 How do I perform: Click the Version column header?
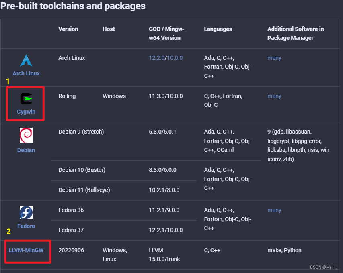pyautogui.click(x=68, y=29)
